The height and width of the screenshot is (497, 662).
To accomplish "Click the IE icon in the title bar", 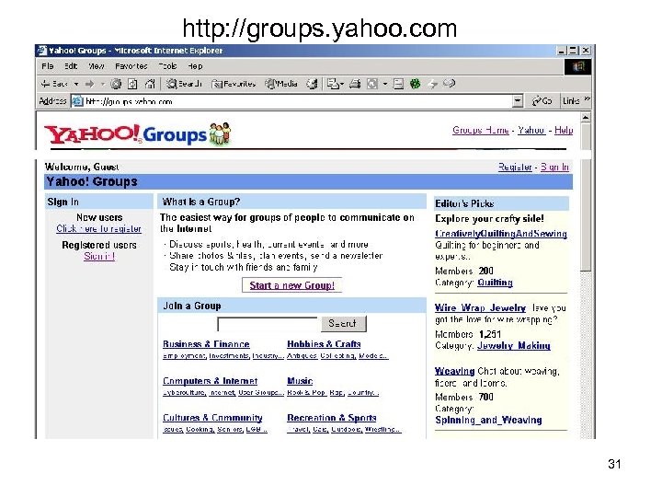I will [41, 51].
